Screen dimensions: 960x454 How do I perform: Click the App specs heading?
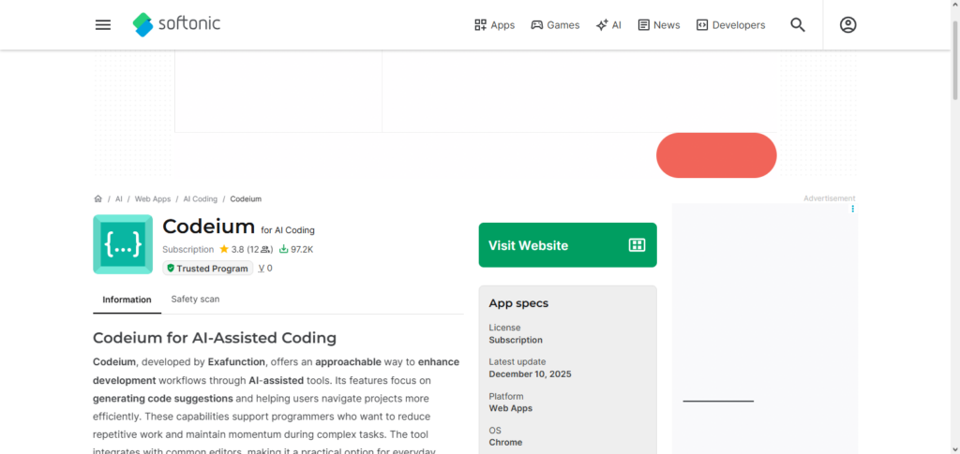pyautogui.click(x=518, y=303)
